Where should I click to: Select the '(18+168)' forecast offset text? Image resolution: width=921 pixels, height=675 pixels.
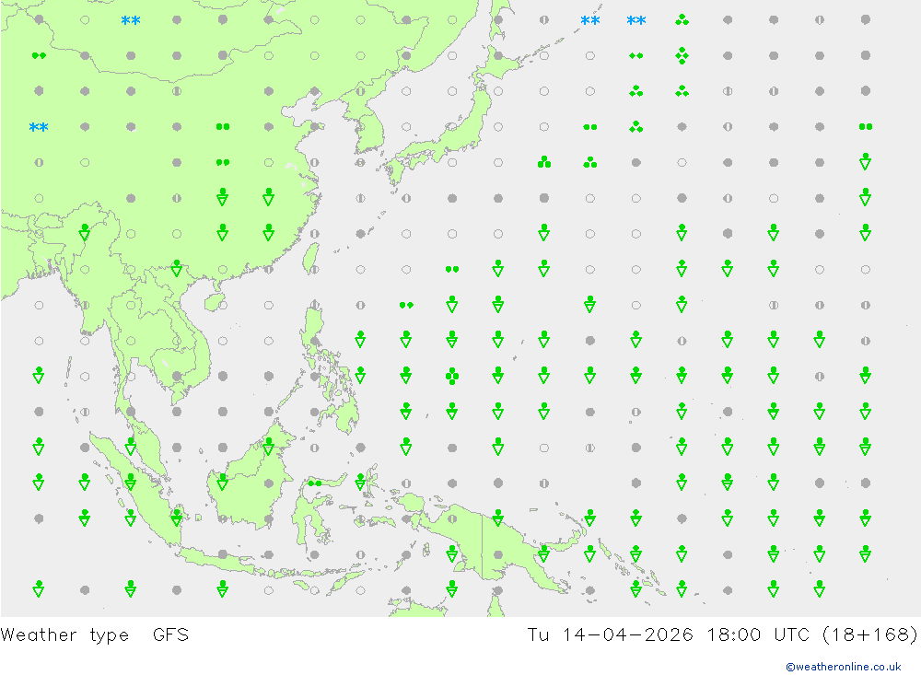coord(870,635)
